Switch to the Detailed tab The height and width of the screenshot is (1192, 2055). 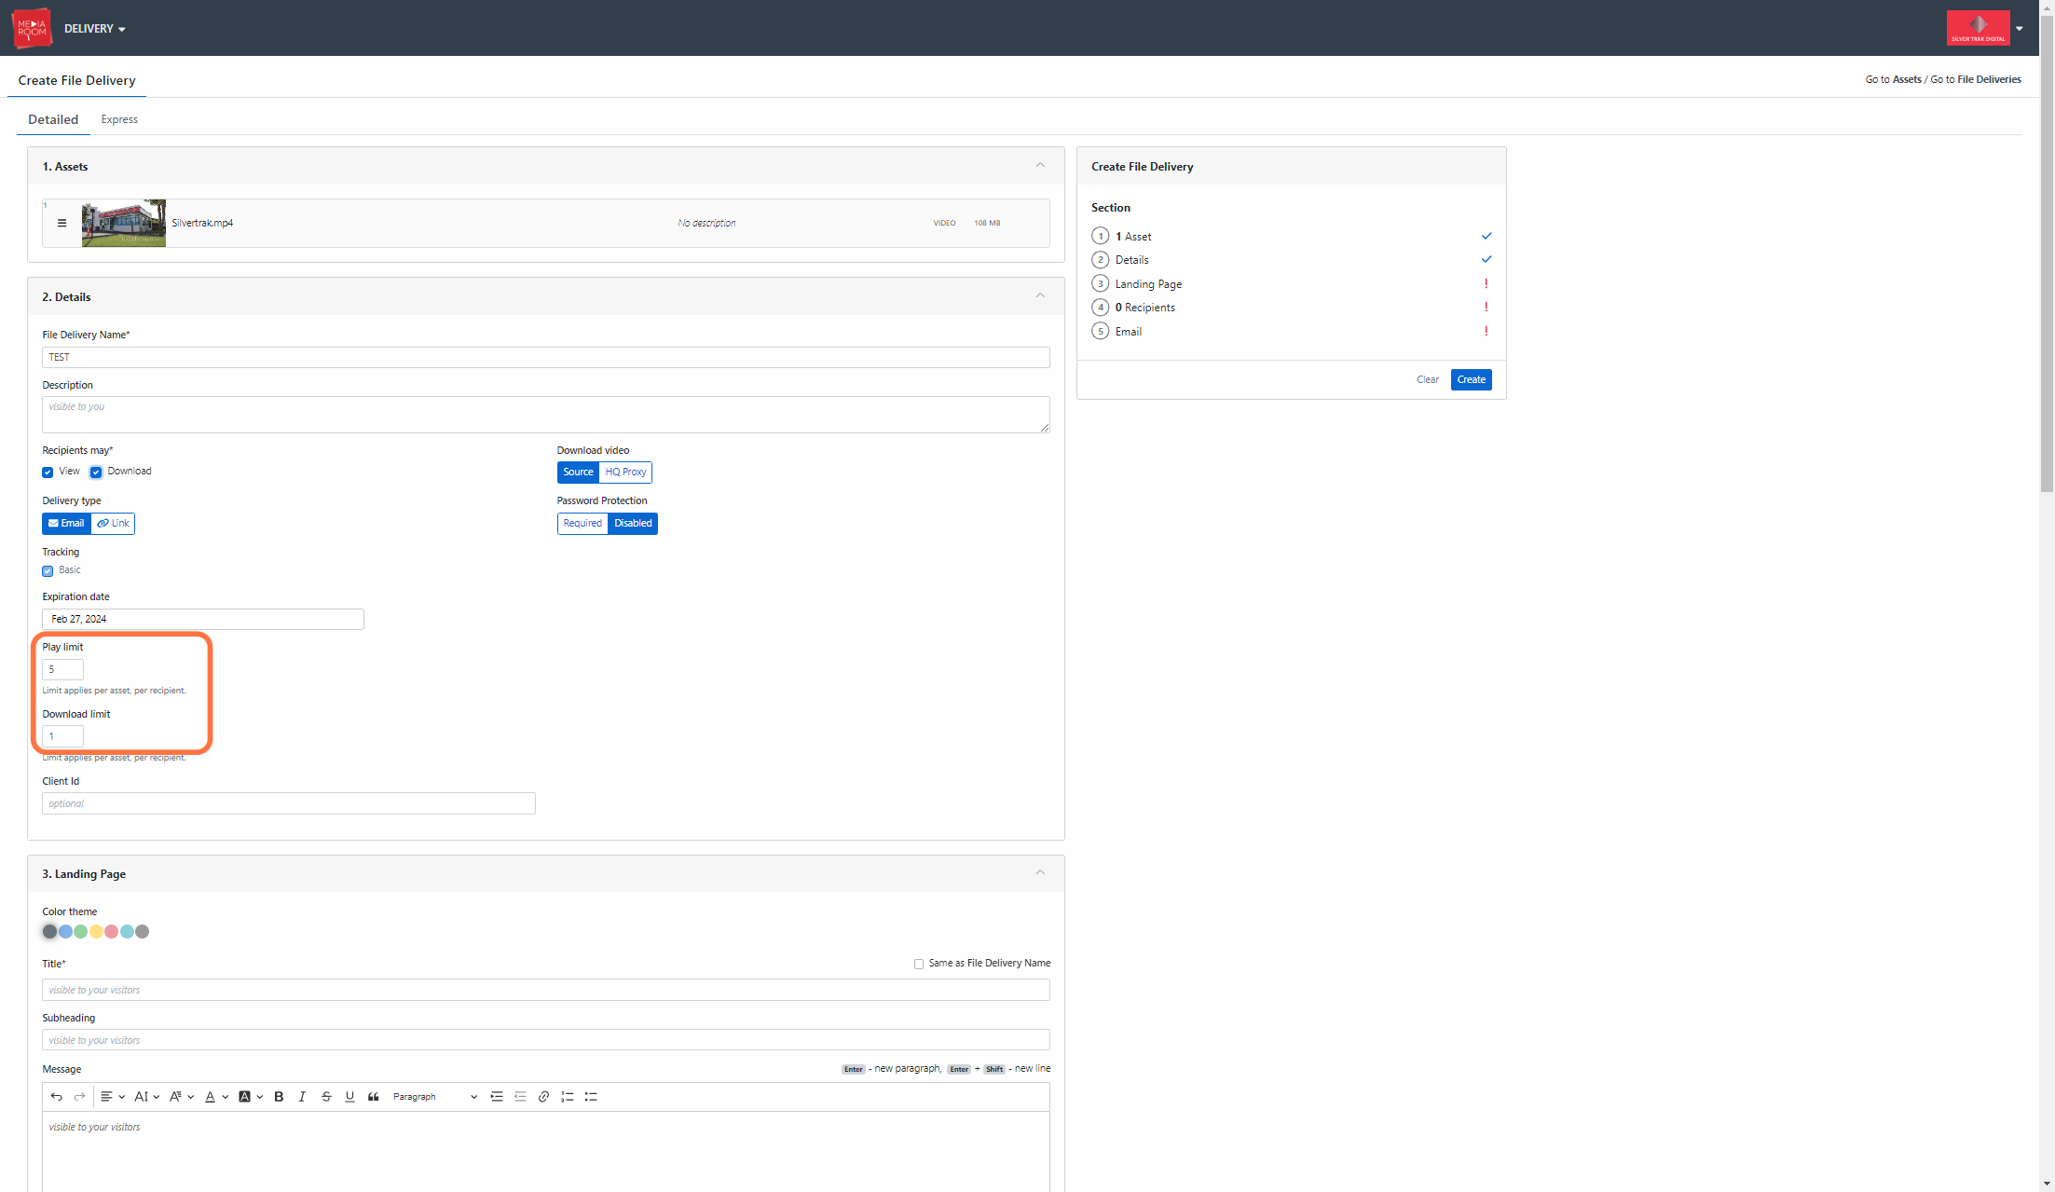pos(53,119)
